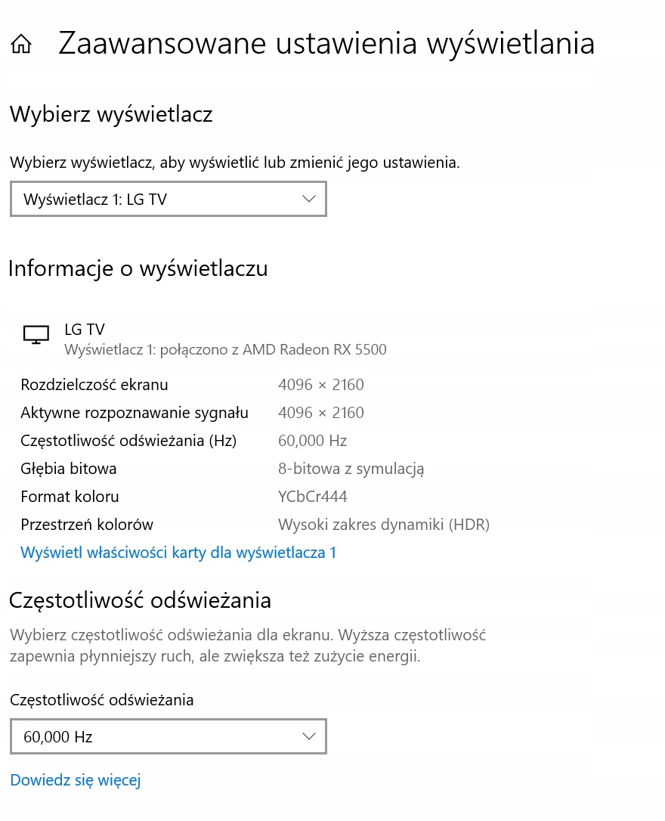Image resolution: width=665 pixels, height=821 pixels.
Task: Open the "Wyświetlacz 1: LG TV" display dropdown
Action: coord(168,200)
